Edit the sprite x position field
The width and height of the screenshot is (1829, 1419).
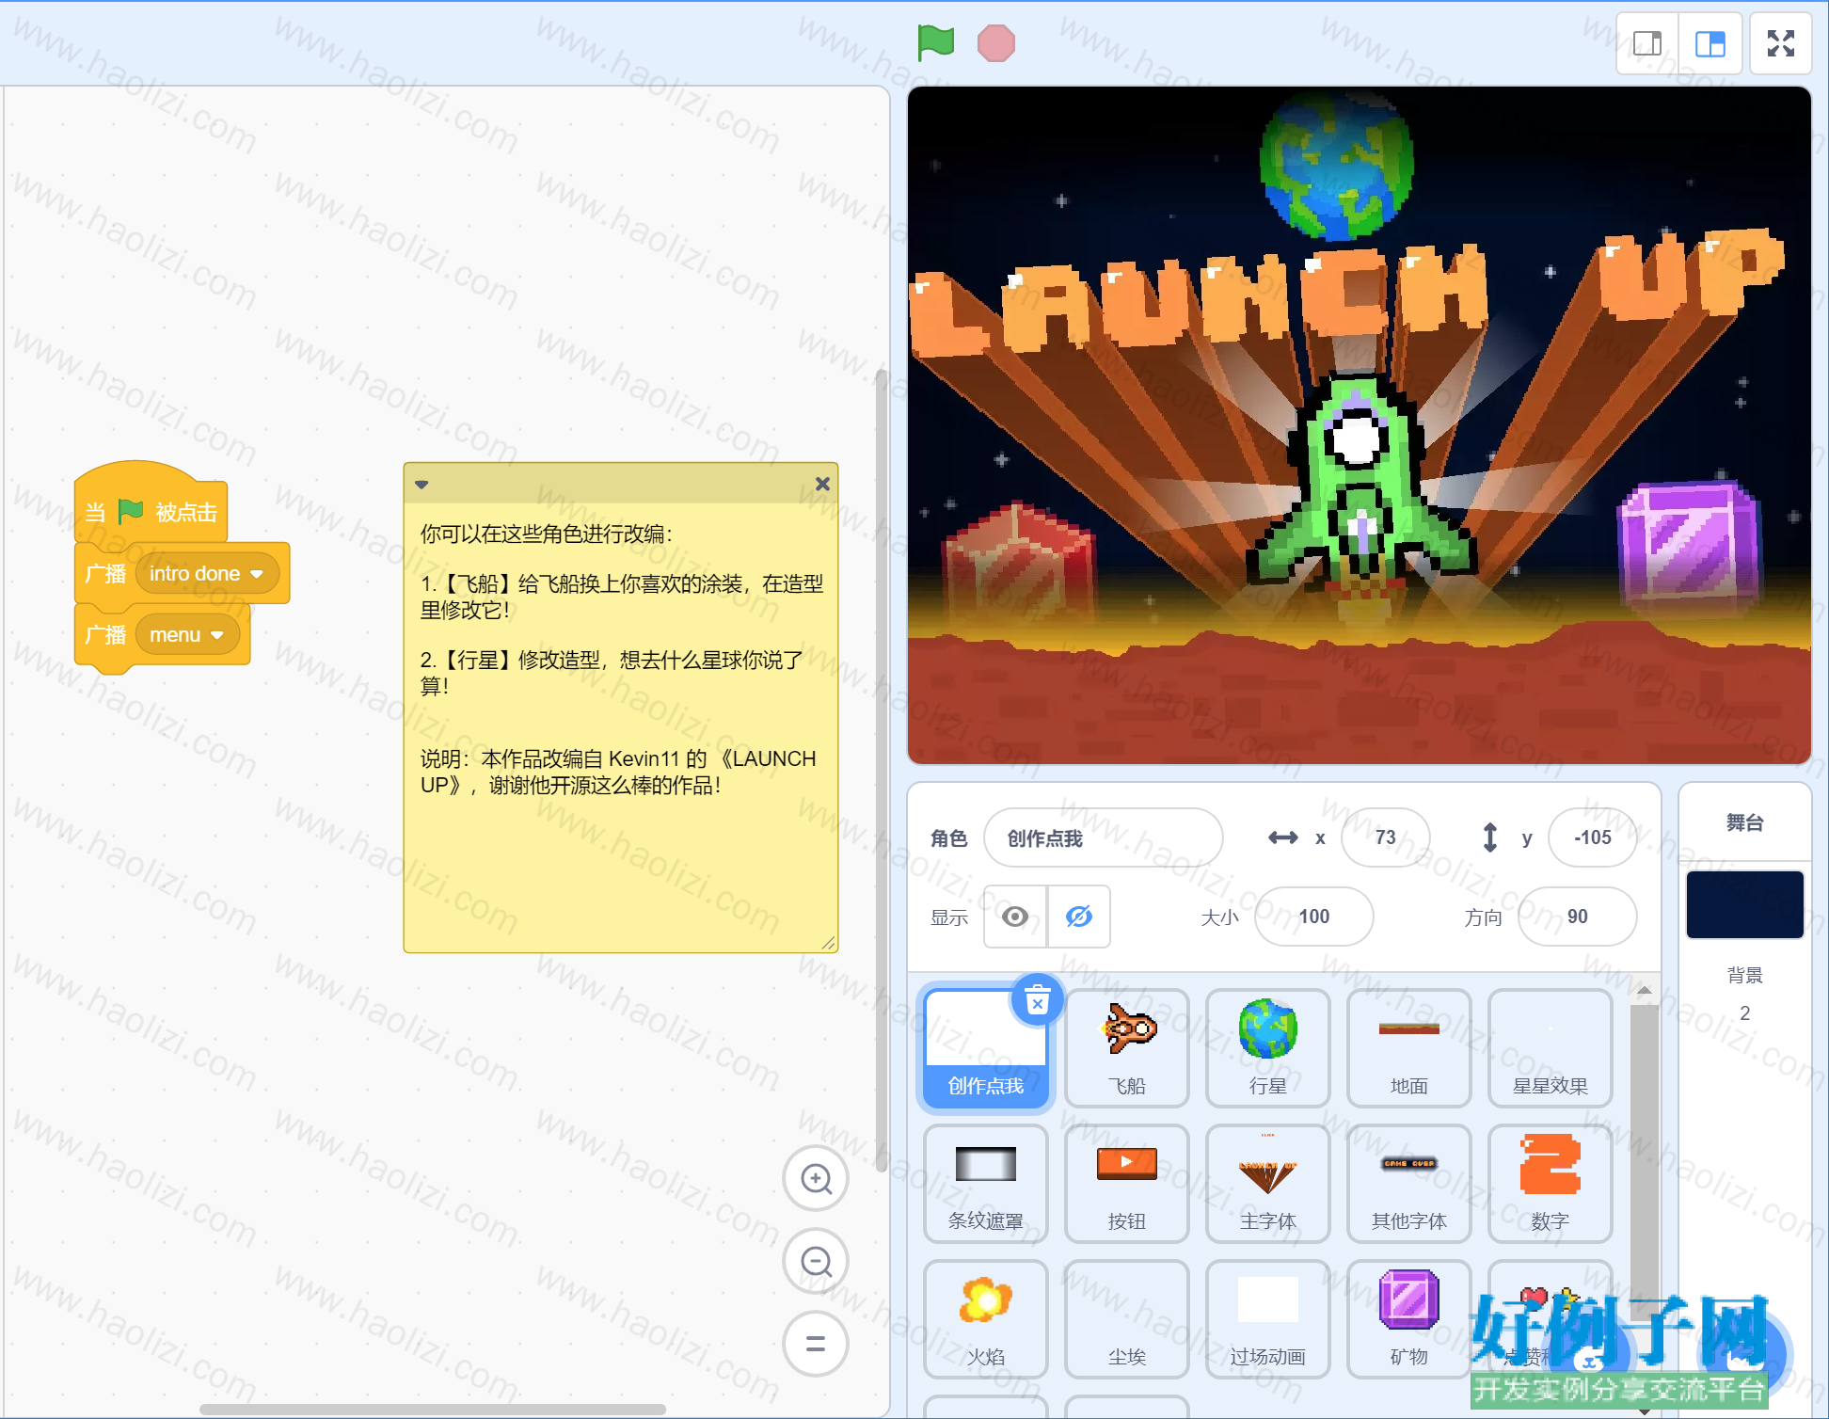point(1385,837)
